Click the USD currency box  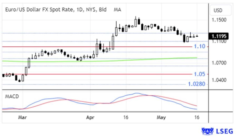220,10
